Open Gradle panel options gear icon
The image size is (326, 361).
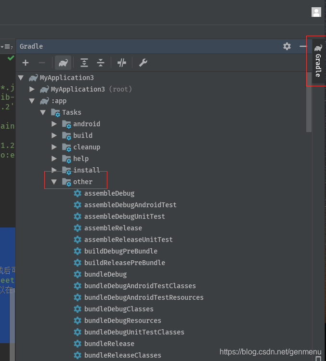(287, 46)
